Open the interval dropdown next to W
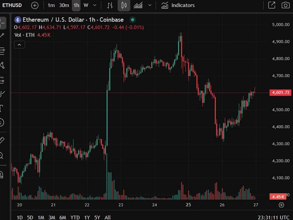 click(x=94, y=5)
